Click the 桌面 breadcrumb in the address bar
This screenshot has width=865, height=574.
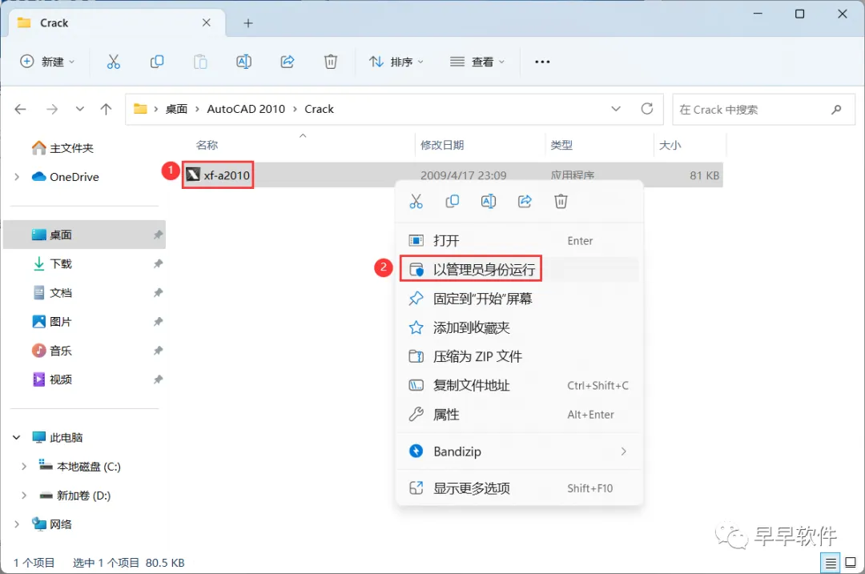(176, 109)
